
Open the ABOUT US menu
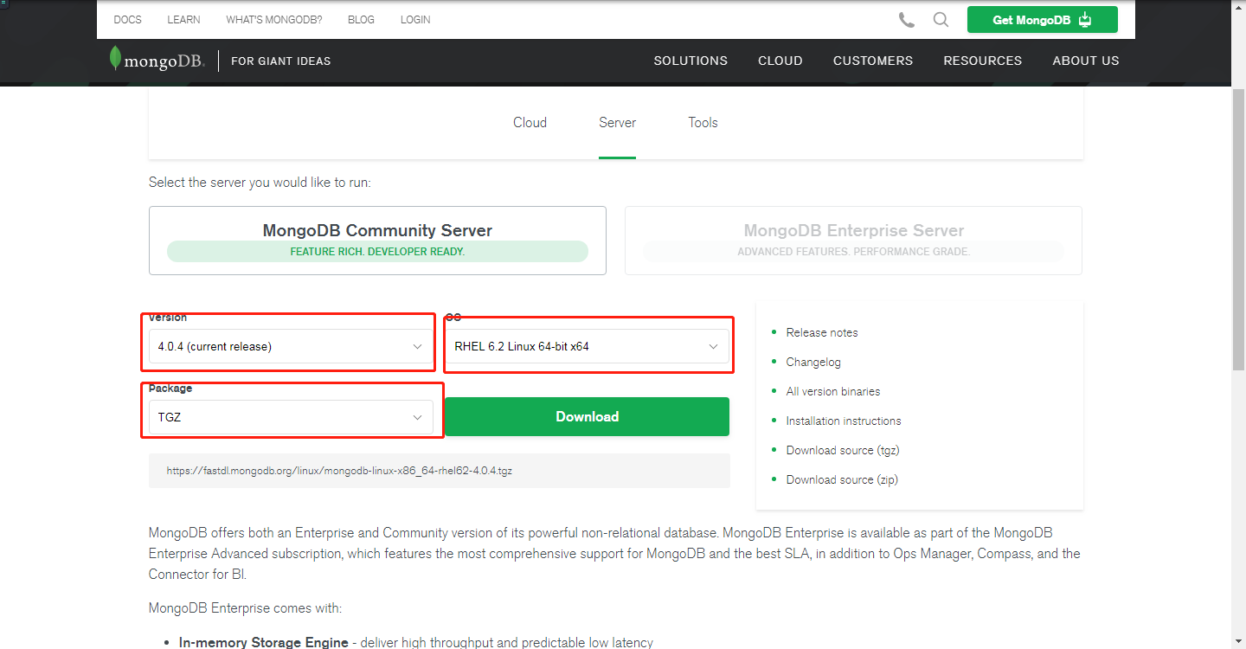click(x=1086, y=61)
